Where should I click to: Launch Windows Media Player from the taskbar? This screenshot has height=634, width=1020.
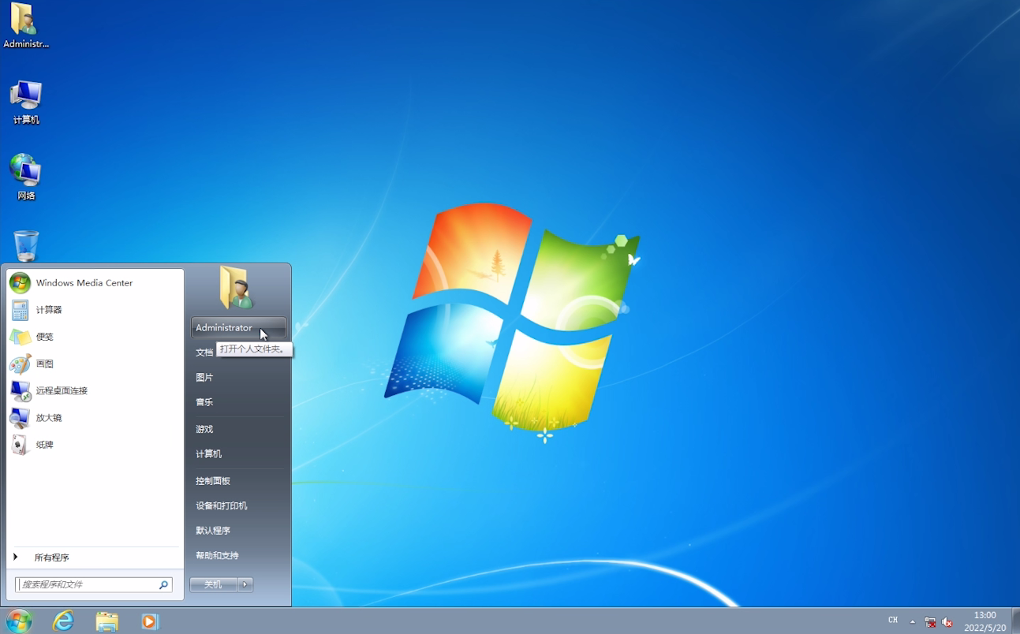click(x=150, y=621)
